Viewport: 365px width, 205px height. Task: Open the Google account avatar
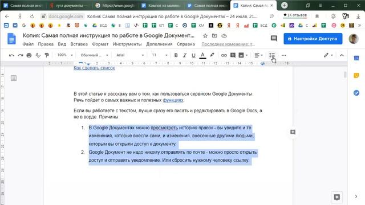[x=354, y=39]
